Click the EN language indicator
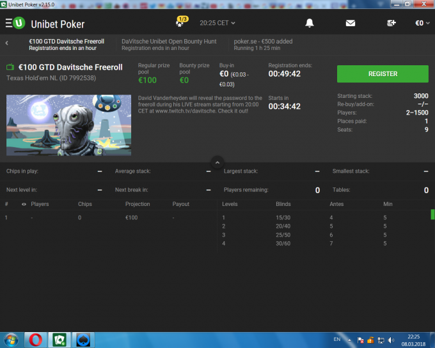This screenshot has width=435, height=348. tap(336, 340)
